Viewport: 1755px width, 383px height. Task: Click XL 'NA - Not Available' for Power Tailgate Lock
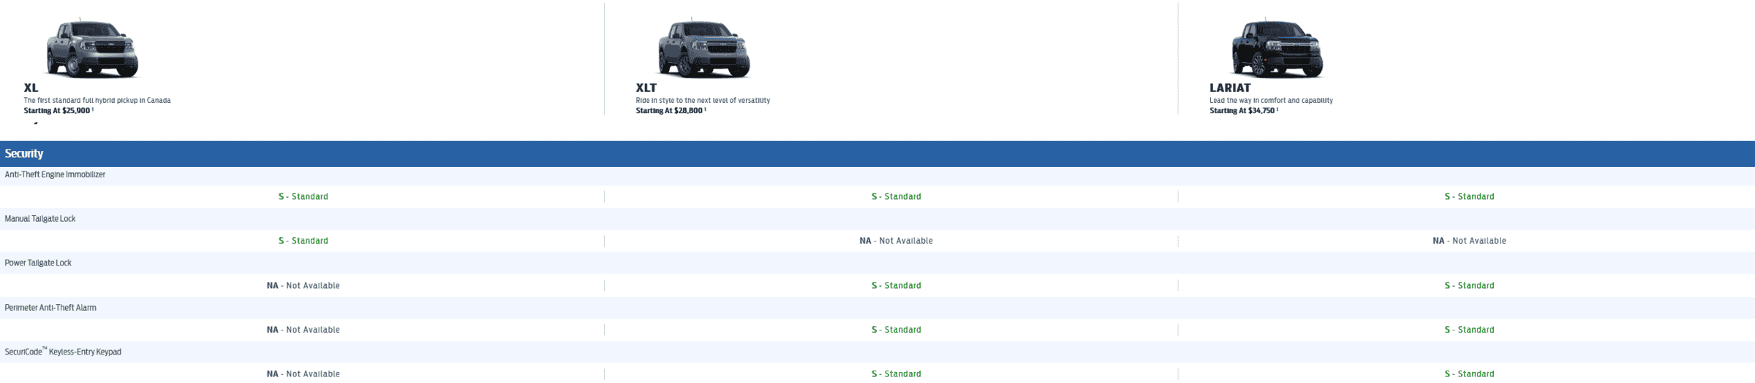point(303,286)
